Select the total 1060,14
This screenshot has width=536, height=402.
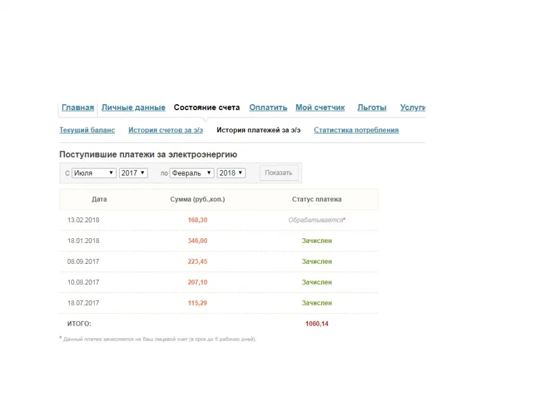pos(317,324)
